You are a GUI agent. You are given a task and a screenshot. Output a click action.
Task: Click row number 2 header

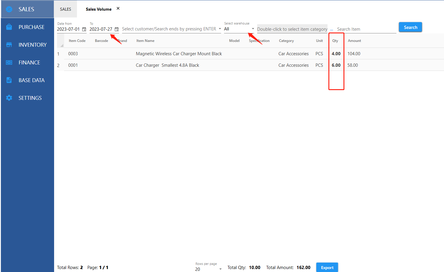[58, 66]
